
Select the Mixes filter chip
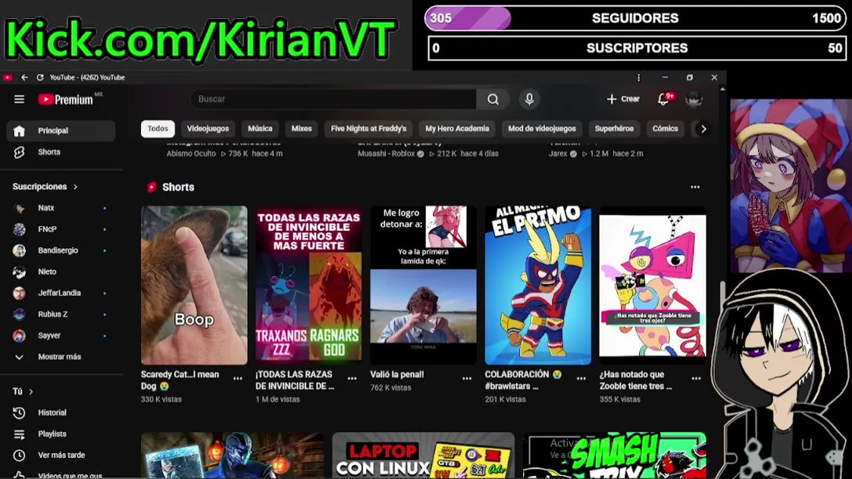pos(302,128)
